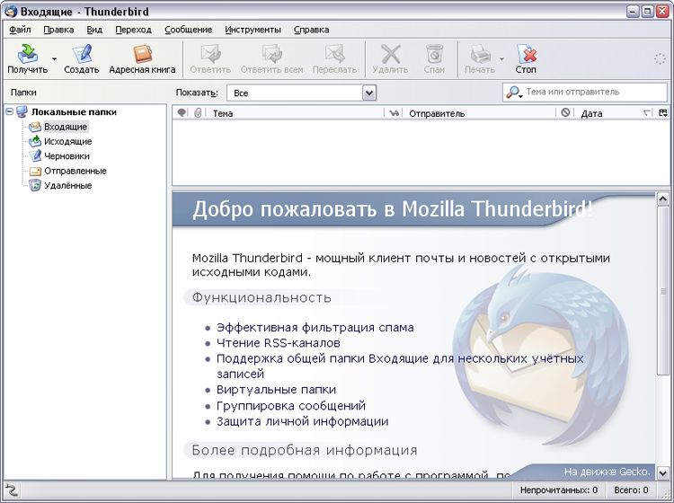Click the Эффективная фильтрация спама list item

315,328
